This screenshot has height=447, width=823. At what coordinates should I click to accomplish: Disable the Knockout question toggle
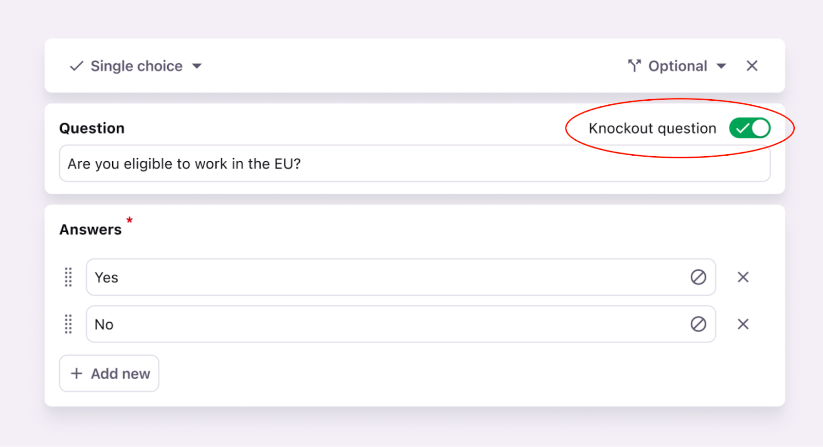coord(749,128)
